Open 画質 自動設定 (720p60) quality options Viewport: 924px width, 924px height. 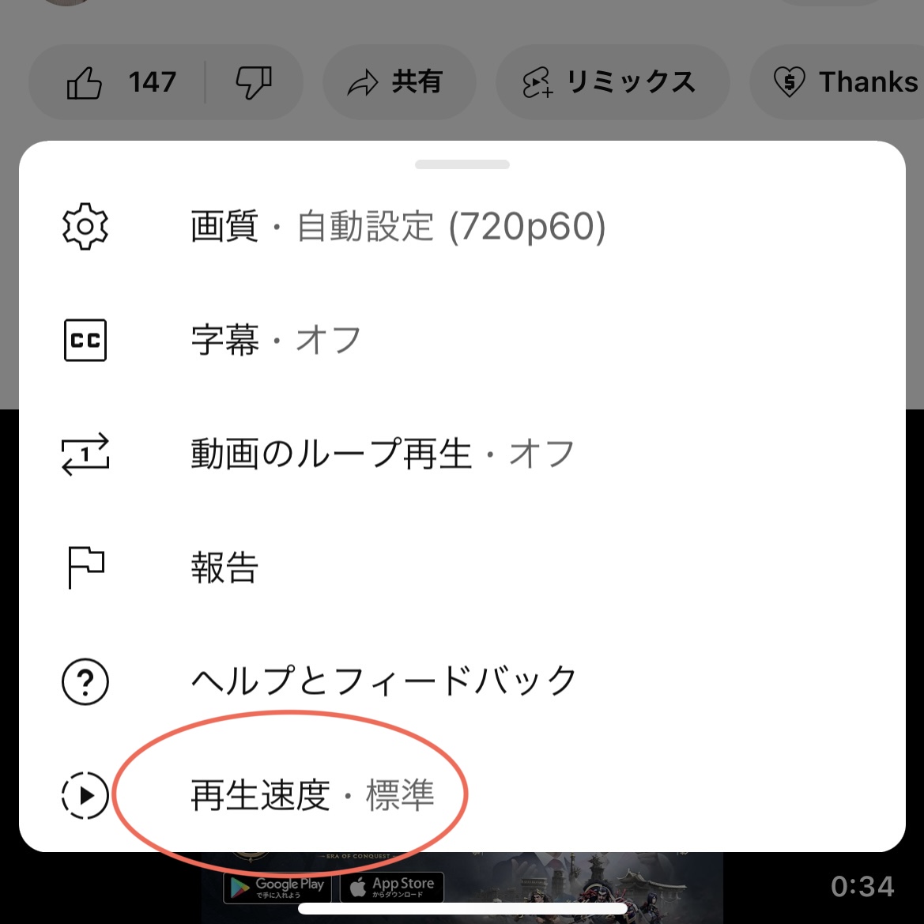pos(462,226)
